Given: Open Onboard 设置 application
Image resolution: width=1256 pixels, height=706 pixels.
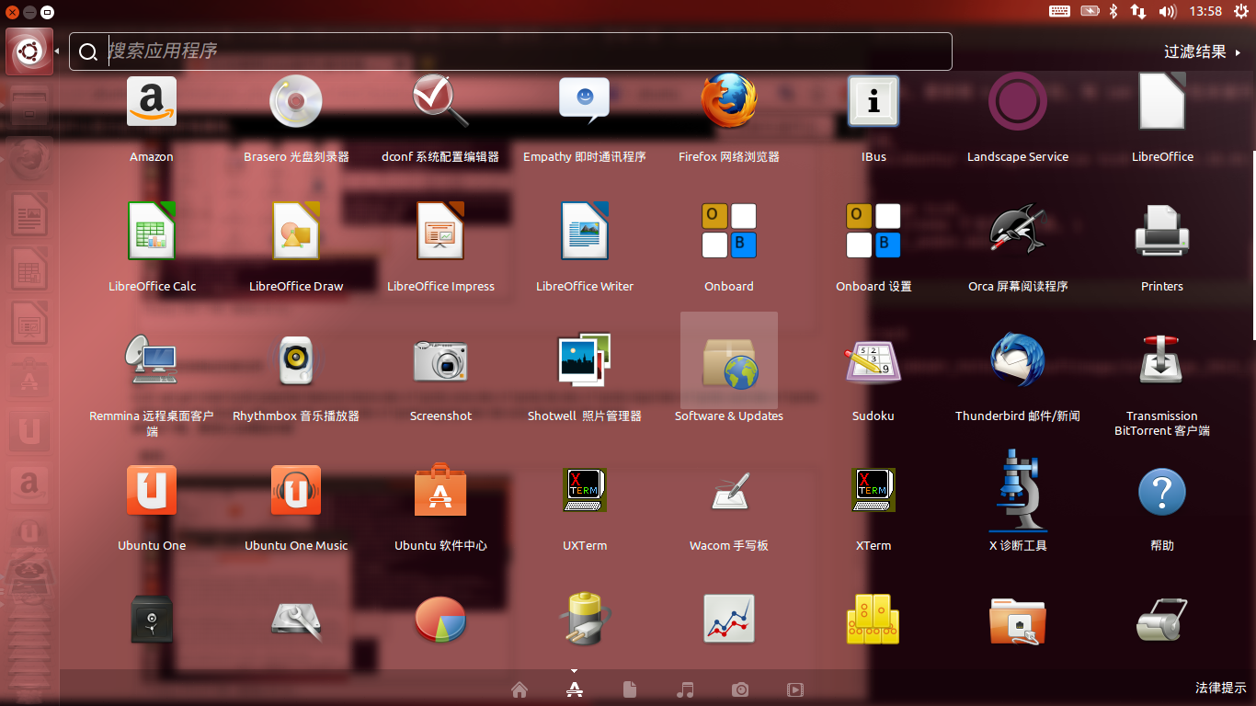Looking at the screenshot, I should [873, 231].
